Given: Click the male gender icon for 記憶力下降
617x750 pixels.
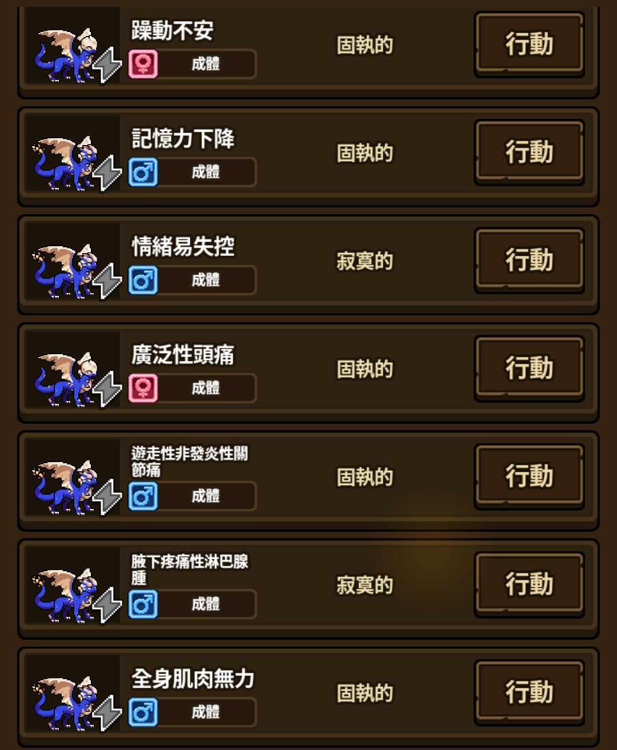Looking at the screenshot, I should [143, 172].
